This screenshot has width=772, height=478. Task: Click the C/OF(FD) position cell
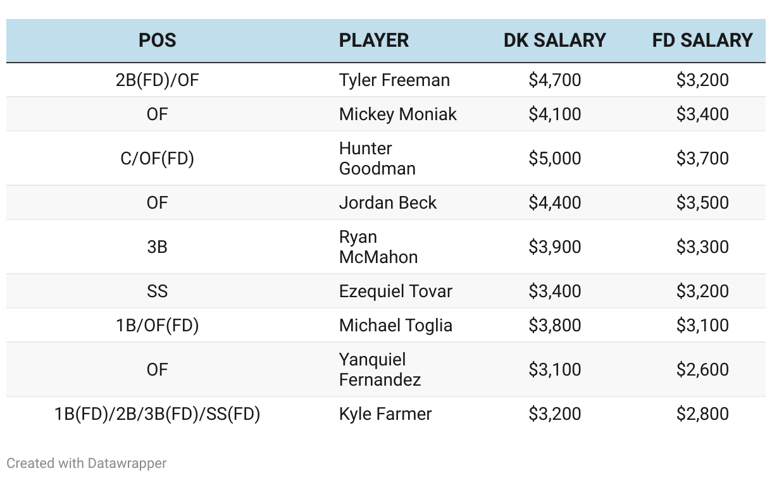tap(157, 159)
